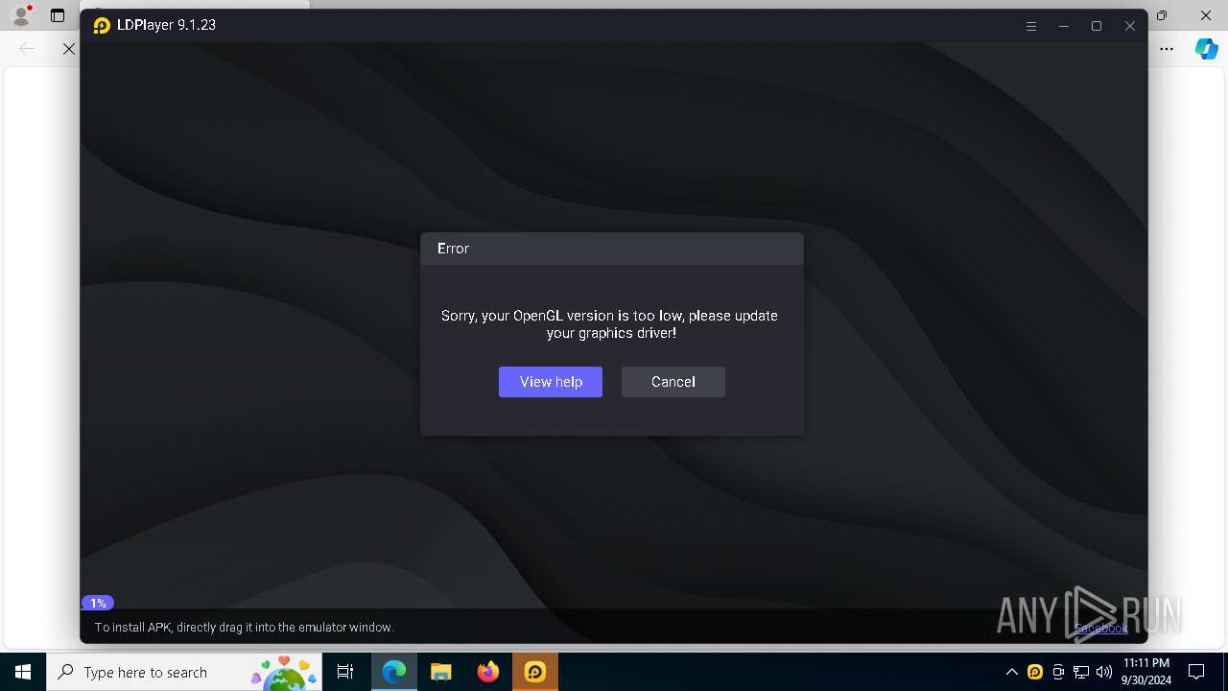Open the browser profile icon

click(x=21, y=15)
